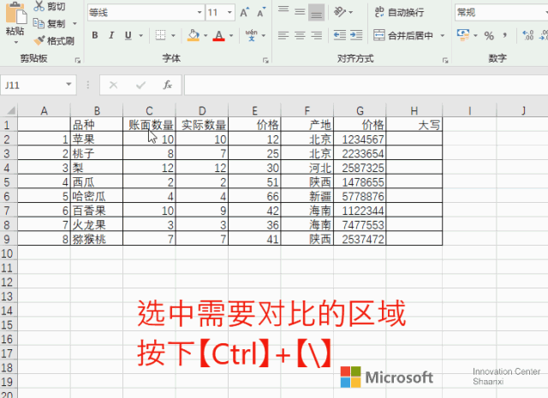Expand the Name Box dropdown arrow

69,86
